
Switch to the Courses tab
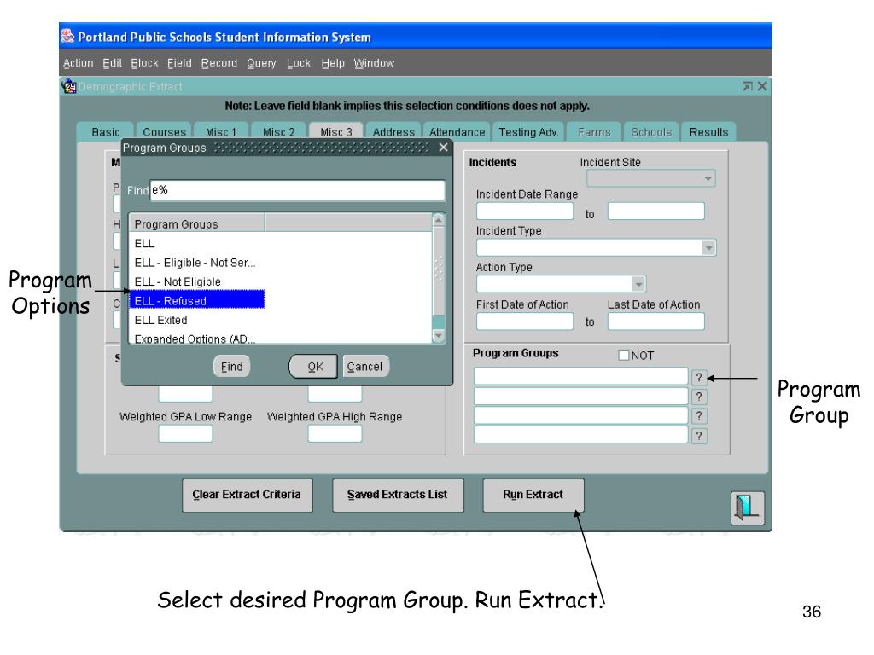click(x=164, y=131)
